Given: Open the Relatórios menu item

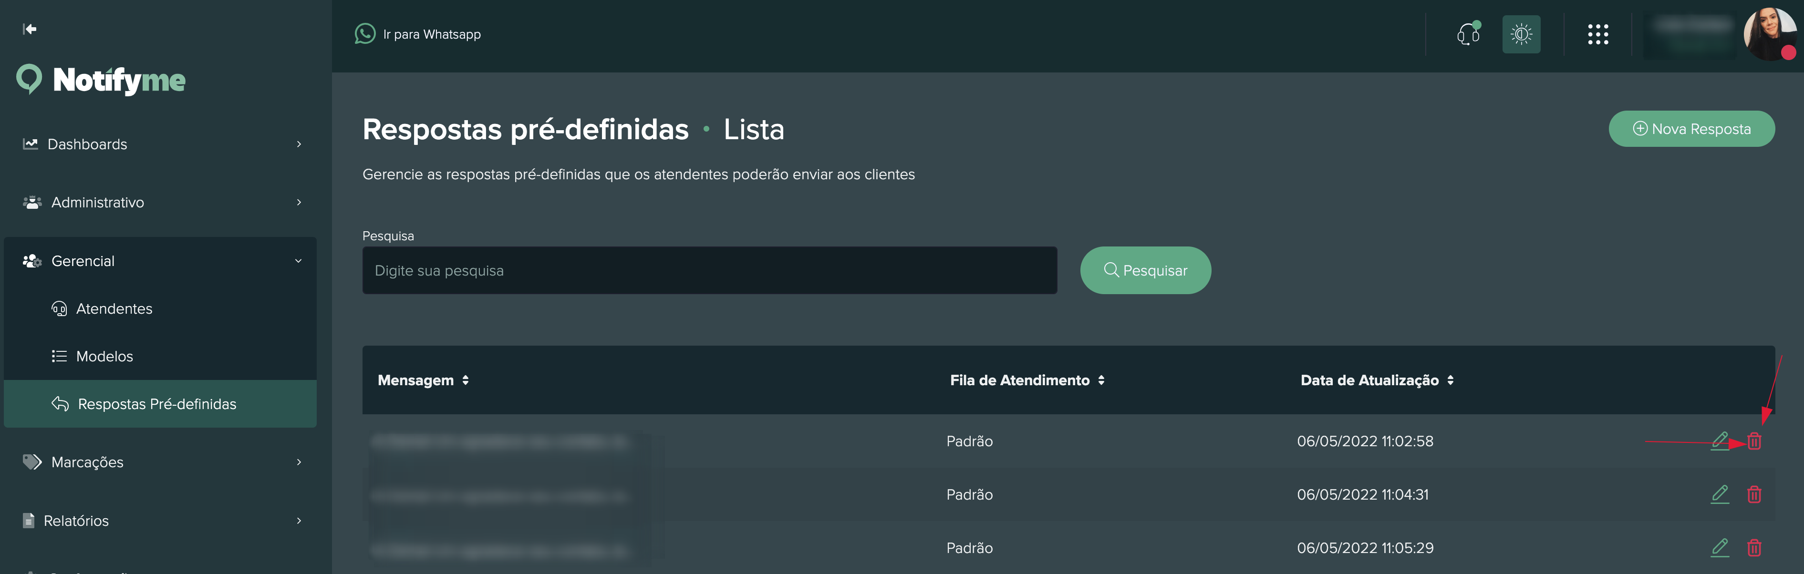Looking at the screenshot, I should (77, 521).
